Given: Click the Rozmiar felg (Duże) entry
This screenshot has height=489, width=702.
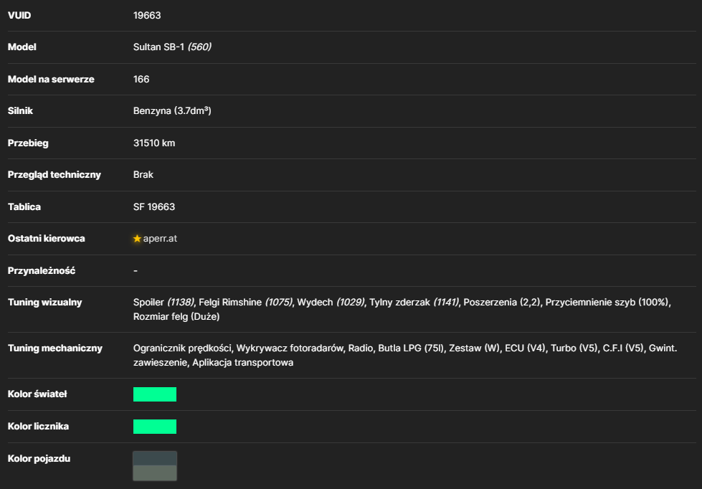Looking at the screenshot, I should pyautogui.click(x=176, y=317).
